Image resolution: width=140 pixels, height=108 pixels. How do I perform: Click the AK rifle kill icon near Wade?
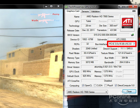(x=46, y=21)
